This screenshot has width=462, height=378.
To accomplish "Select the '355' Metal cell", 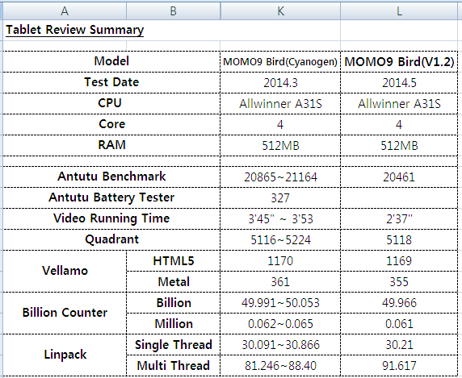I will tap(399, 282).
